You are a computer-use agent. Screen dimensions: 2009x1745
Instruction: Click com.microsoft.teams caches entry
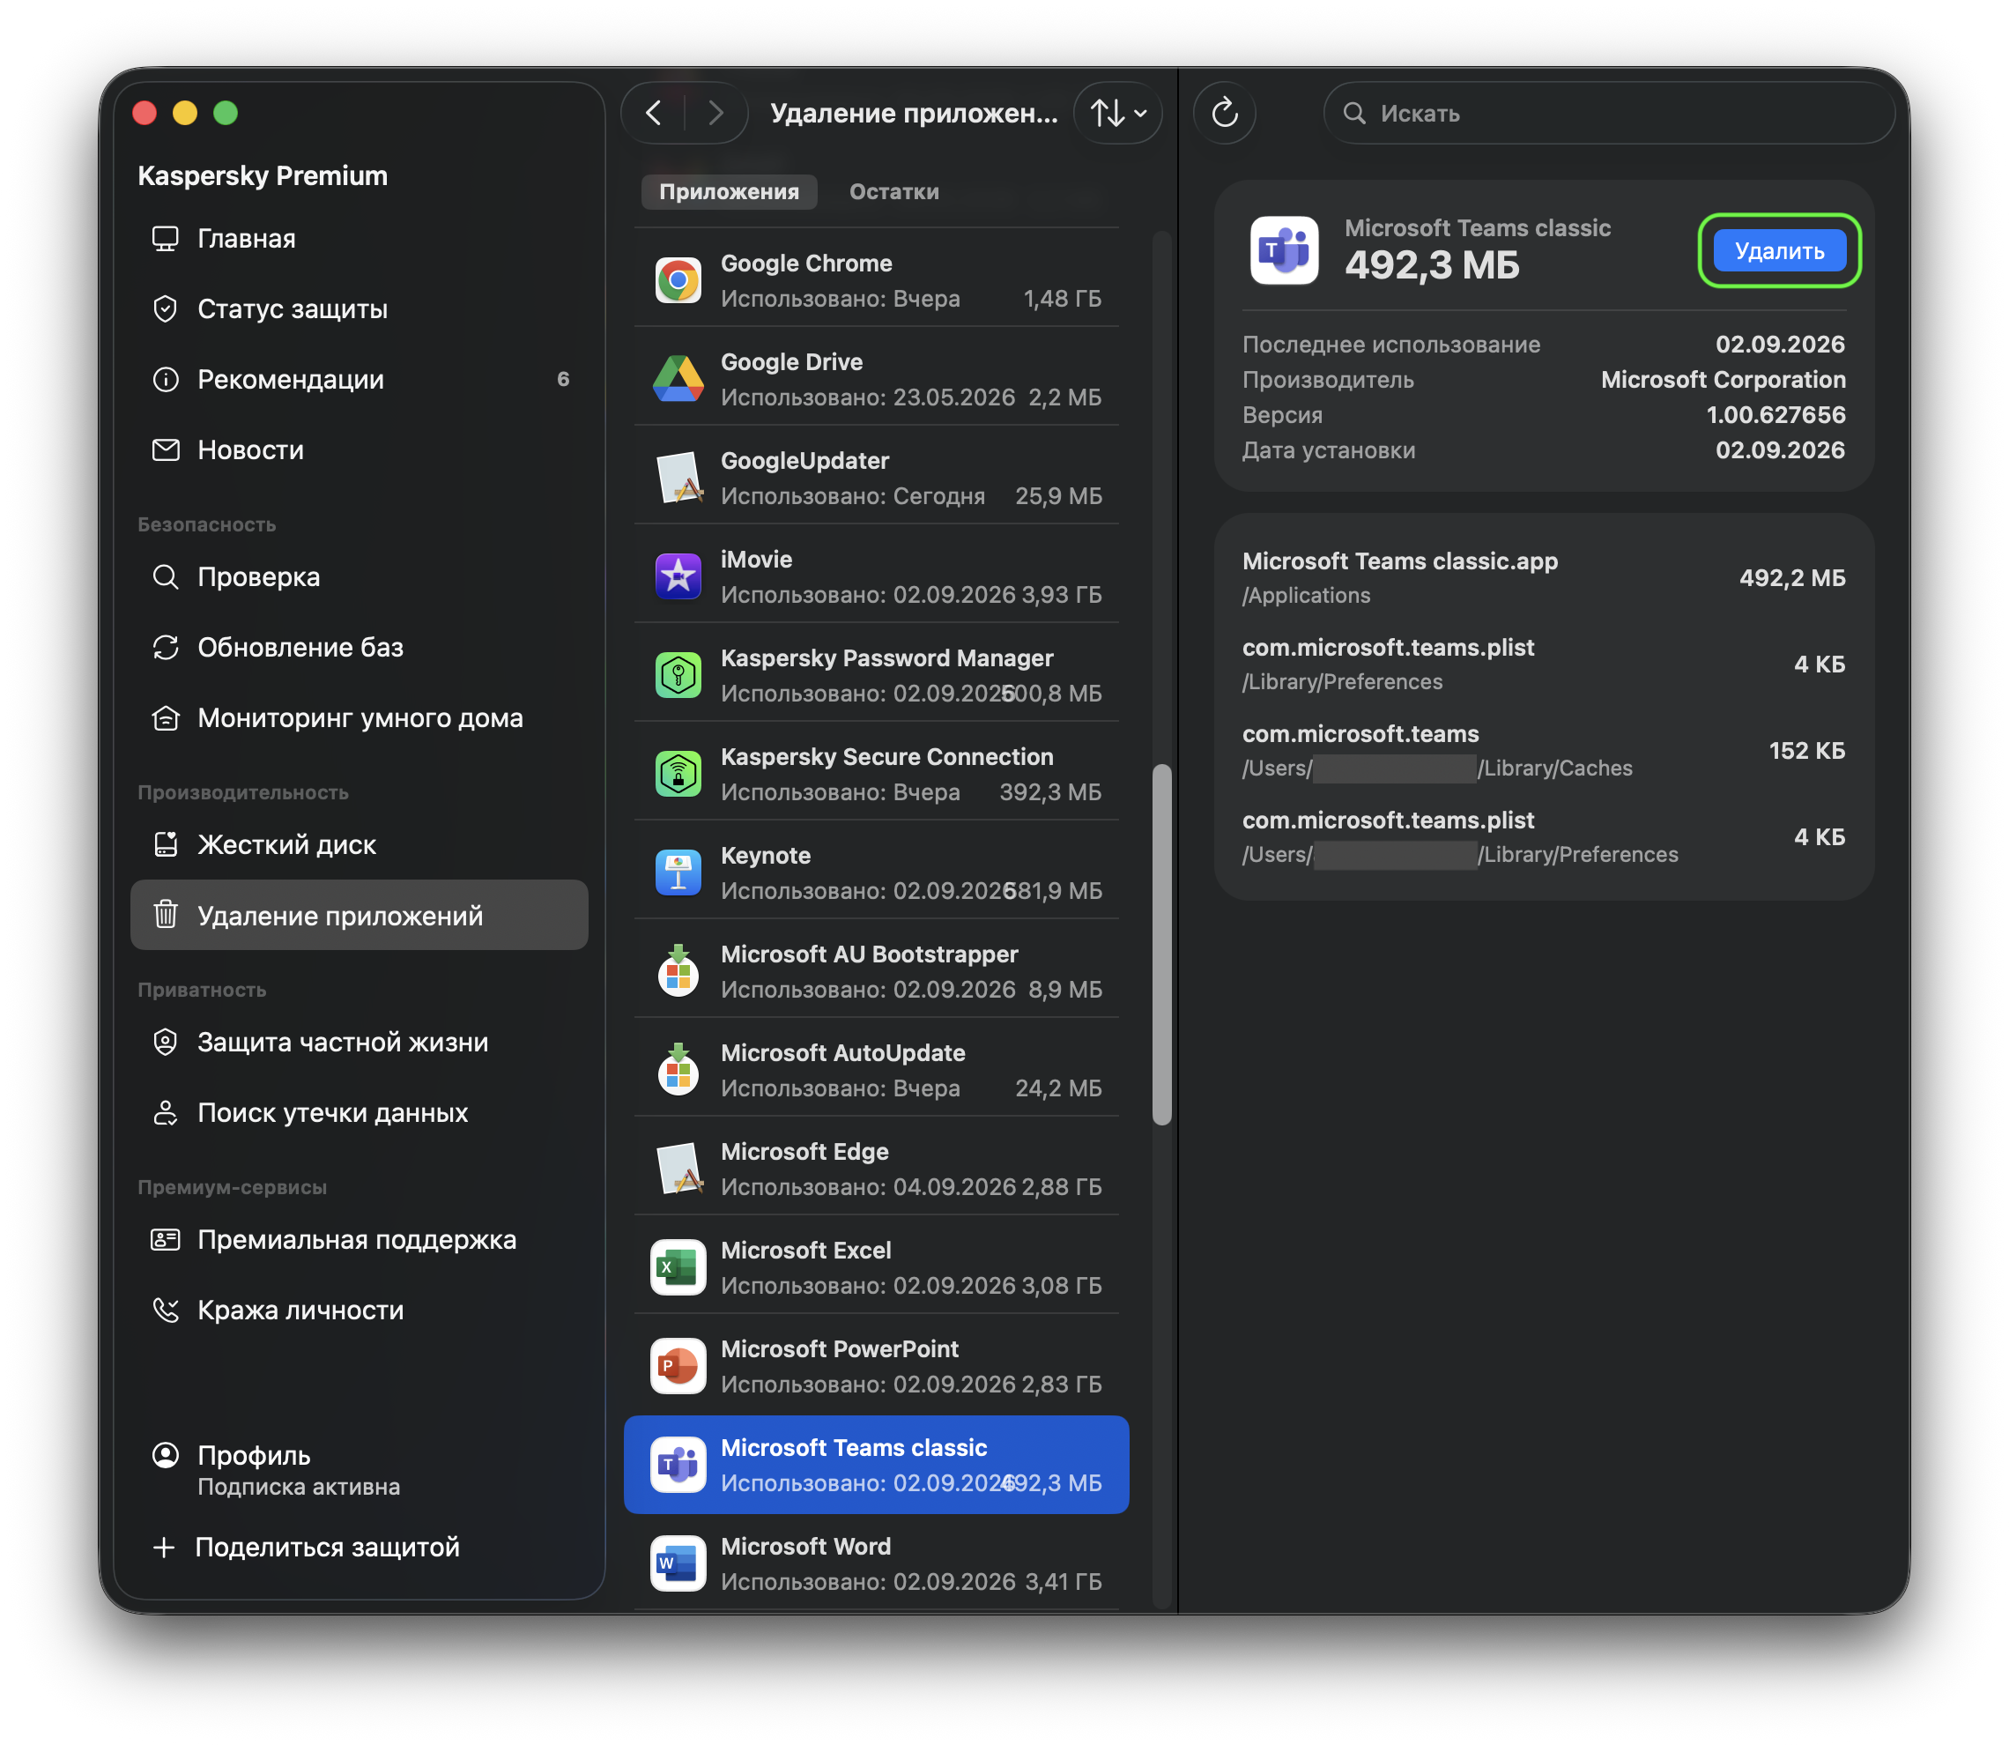coord(1543,751)
